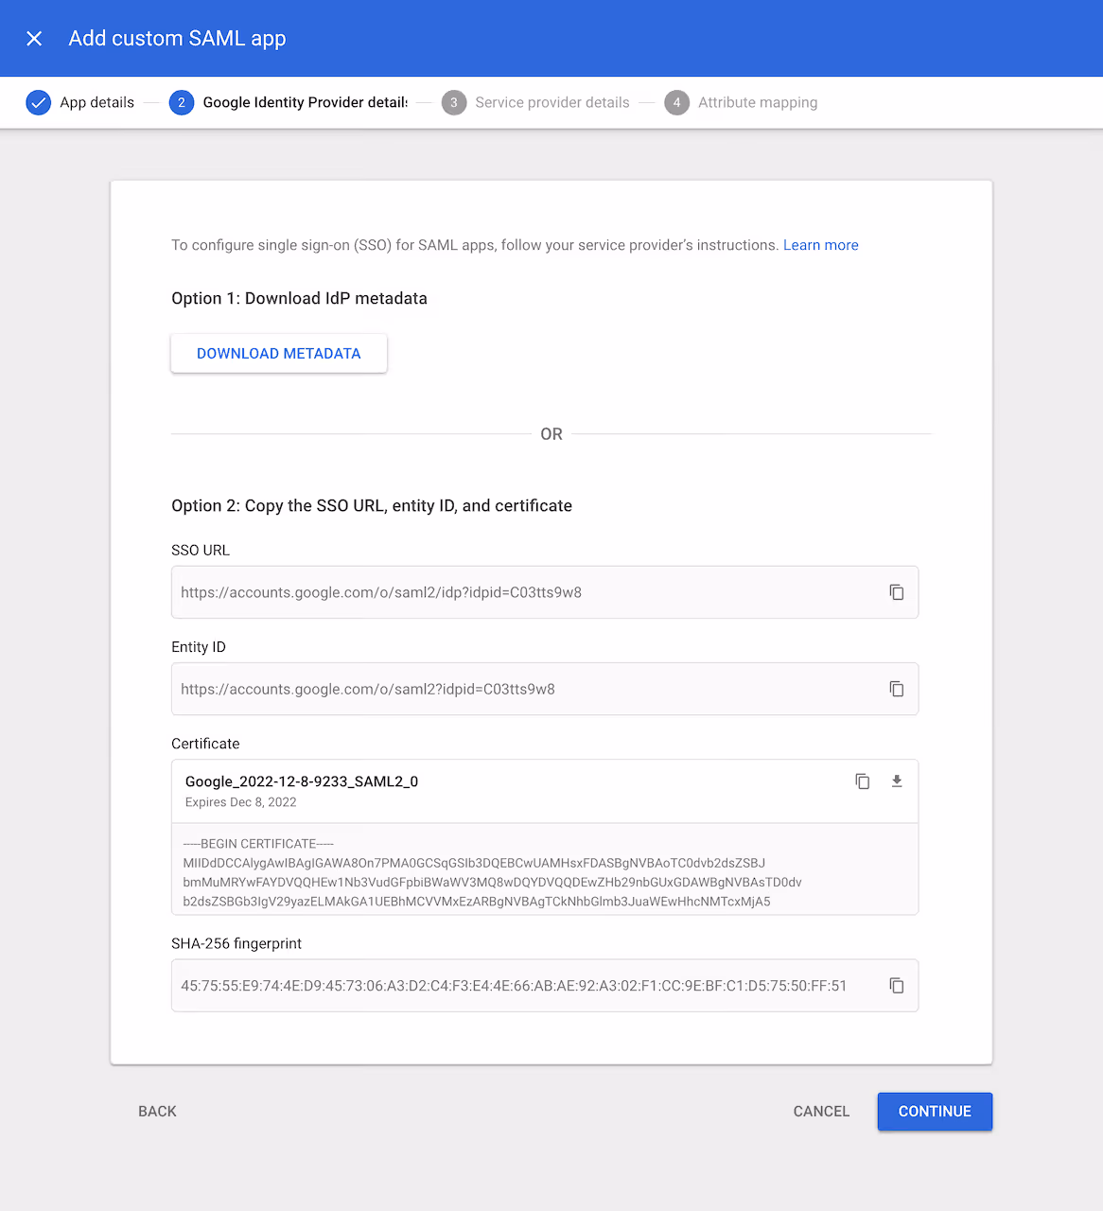Go back to the previous step
The height and width of the screenshot is (1211, 1103).
157,1112
